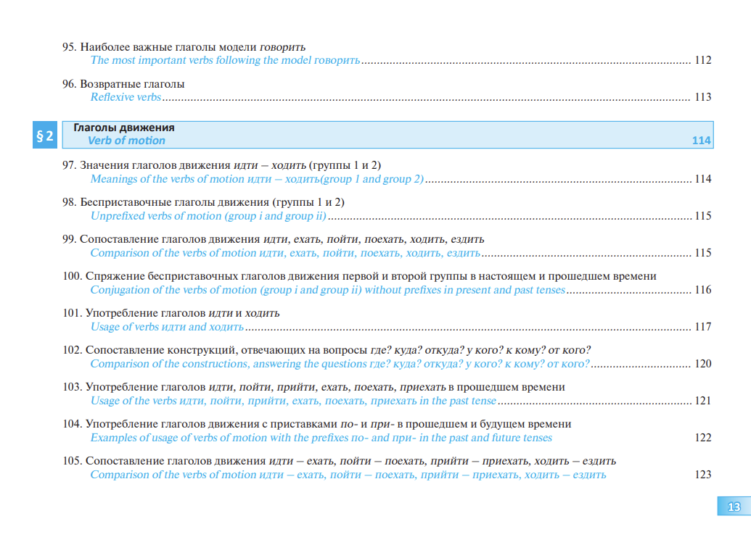This screenshot has height=537, width=751.
Task: Click 'Unprefixed verbs of motion' English subtitle
Action: coord(208,216)
